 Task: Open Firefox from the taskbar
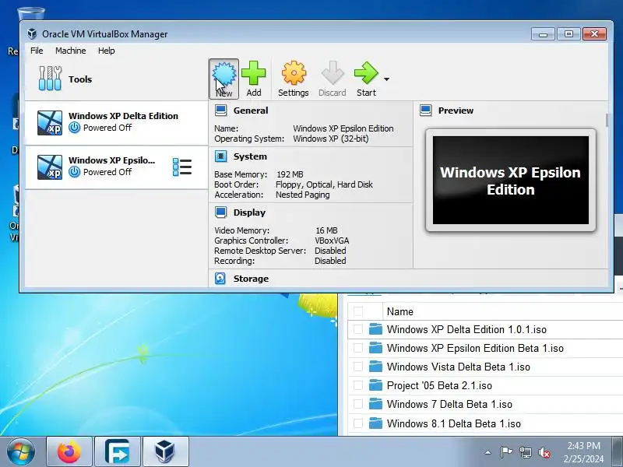(x=69, y=452)
